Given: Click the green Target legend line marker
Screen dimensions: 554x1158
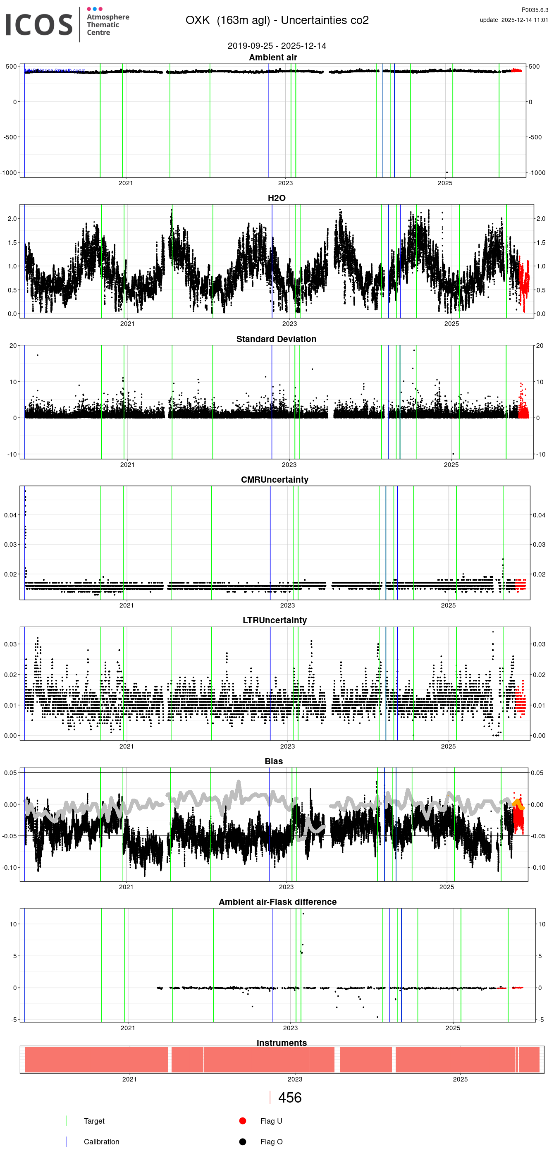Looking at the screenshot, I should (x=66, y=1121).
